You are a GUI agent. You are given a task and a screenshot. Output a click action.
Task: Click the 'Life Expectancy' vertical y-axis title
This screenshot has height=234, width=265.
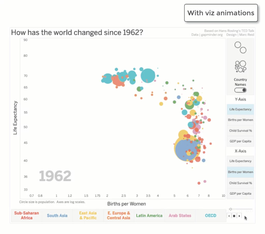(x=15, y=118)
